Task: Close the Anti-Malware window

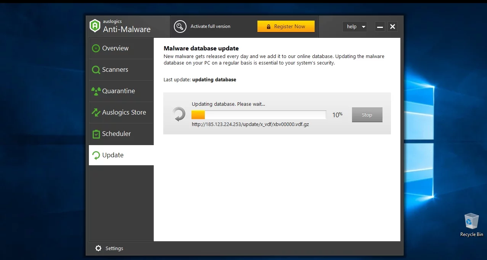Action: click(393, 27)
